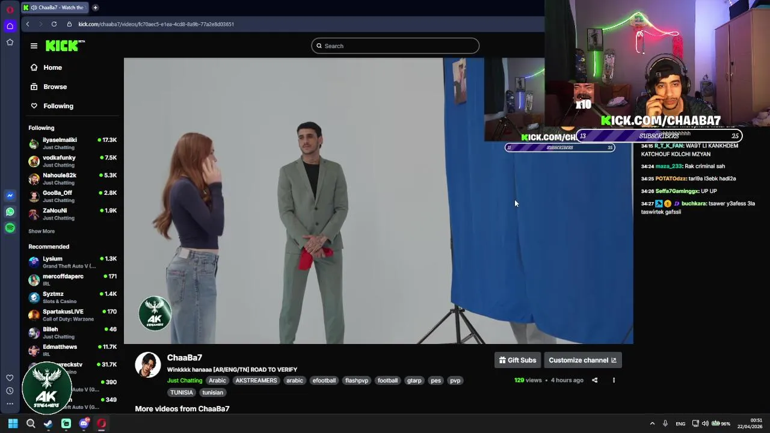
Task: Click the Arabic tag
Action: point(217,381)
